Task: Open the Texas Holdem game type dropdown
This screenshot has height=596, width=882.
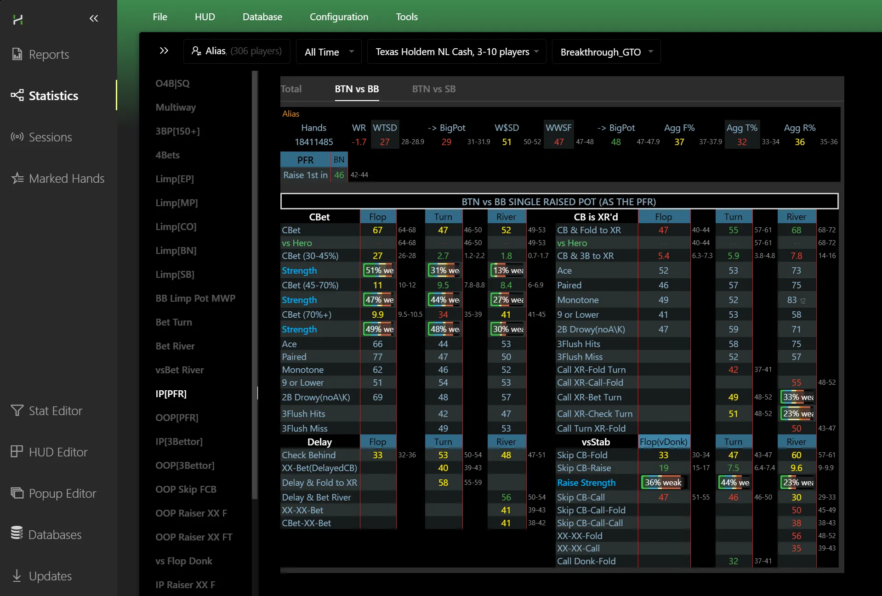Action: click(x=456, y=52)
